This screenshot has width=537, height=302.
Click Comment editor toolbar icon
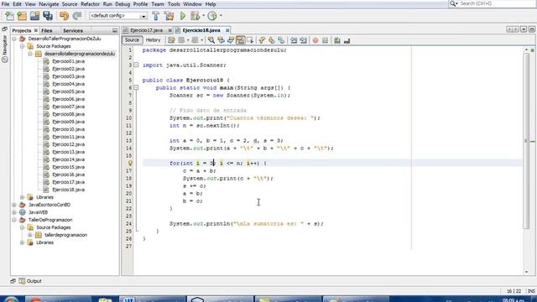coord(337,40)
